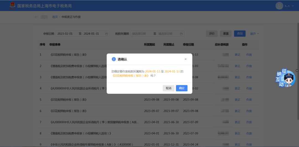Open calendar icon in 申报日期 field
299x147 pixels.
[106, 34]
